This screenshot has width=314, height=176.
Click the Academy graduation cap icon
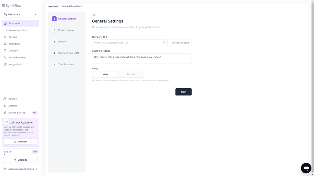point(6,122)
